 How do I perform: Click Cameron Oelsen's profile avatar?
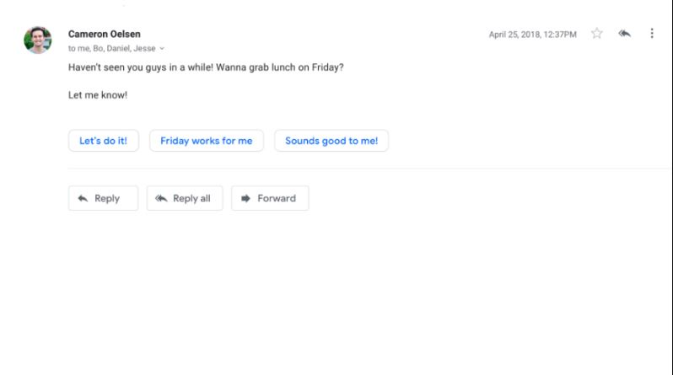click(x=38, y=40)
